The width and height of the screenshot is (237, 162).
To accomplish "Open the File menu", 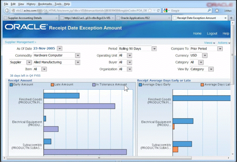I will (6, 4).
